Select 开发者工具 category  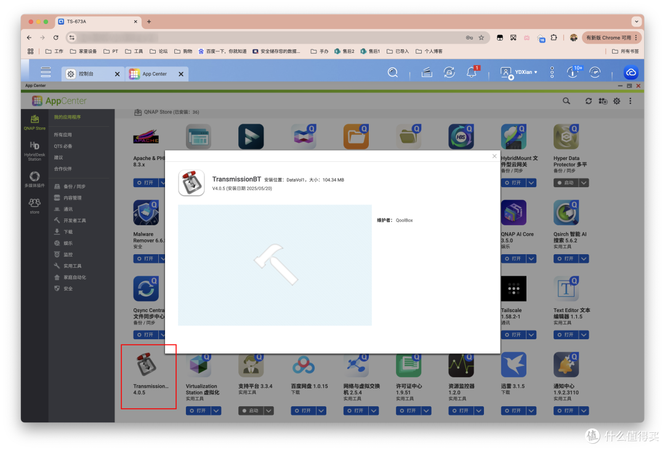pyautogui.click(x=70, y=220)
